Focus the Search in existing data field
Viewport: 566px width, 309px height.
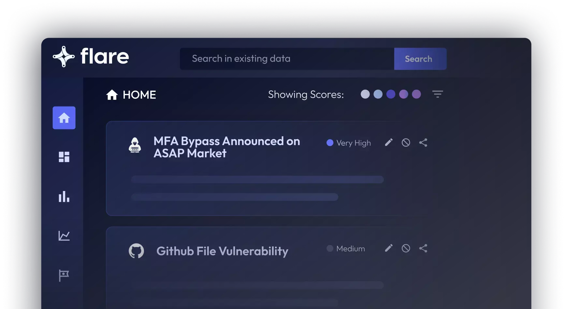287,59
